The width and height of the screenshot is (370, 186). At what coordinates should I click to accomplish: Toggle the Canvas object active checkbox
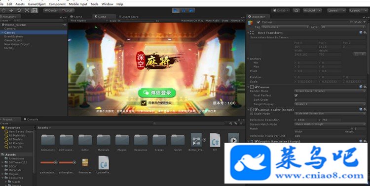pyautogui.click(x=259, y=22)
